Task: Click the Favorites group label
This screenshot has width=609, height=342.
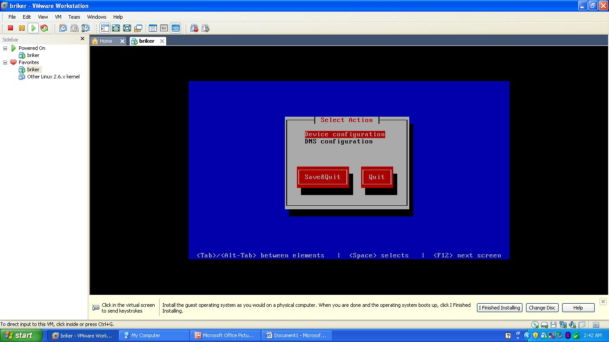Action: point(29,62)
